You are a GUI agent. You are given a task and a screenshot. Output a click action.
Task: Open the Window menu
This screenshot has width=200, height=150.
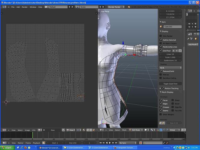(33, 7)
